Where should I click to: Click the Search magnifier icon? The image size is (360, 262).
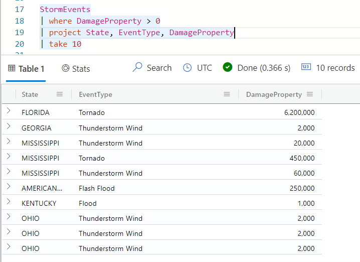[137, 67]
